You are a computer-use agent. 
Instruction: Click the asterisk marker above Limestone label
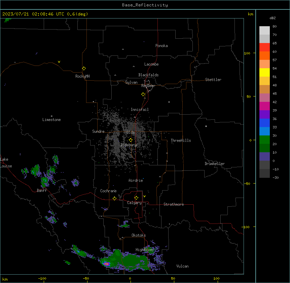pos(51,116)
